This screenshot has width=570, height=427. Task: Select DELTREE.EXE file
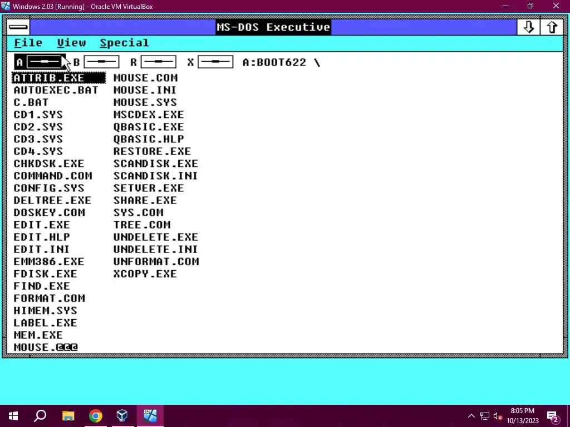(53, 200)
